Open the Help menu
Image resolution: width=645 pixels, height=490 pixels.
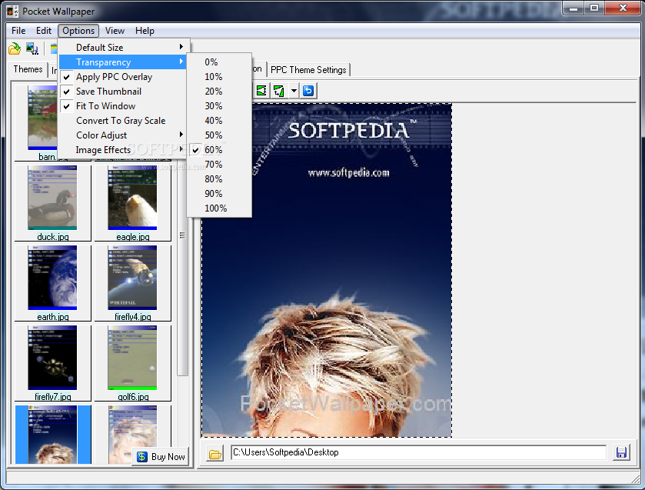[x=145, y=31]
